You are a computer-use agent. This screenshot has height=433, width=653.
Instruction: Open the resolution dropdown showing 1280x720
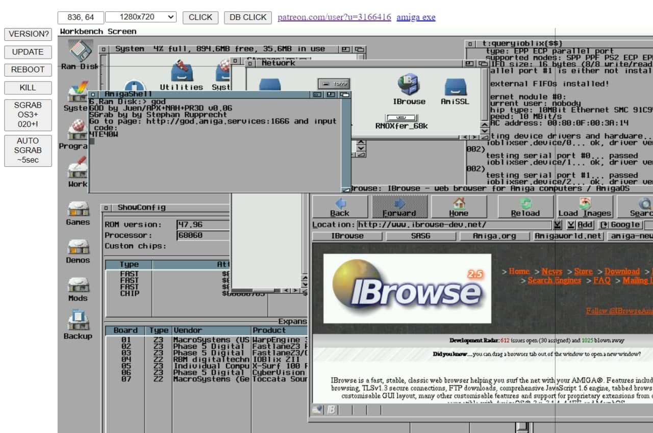click(x=141, y=17)
